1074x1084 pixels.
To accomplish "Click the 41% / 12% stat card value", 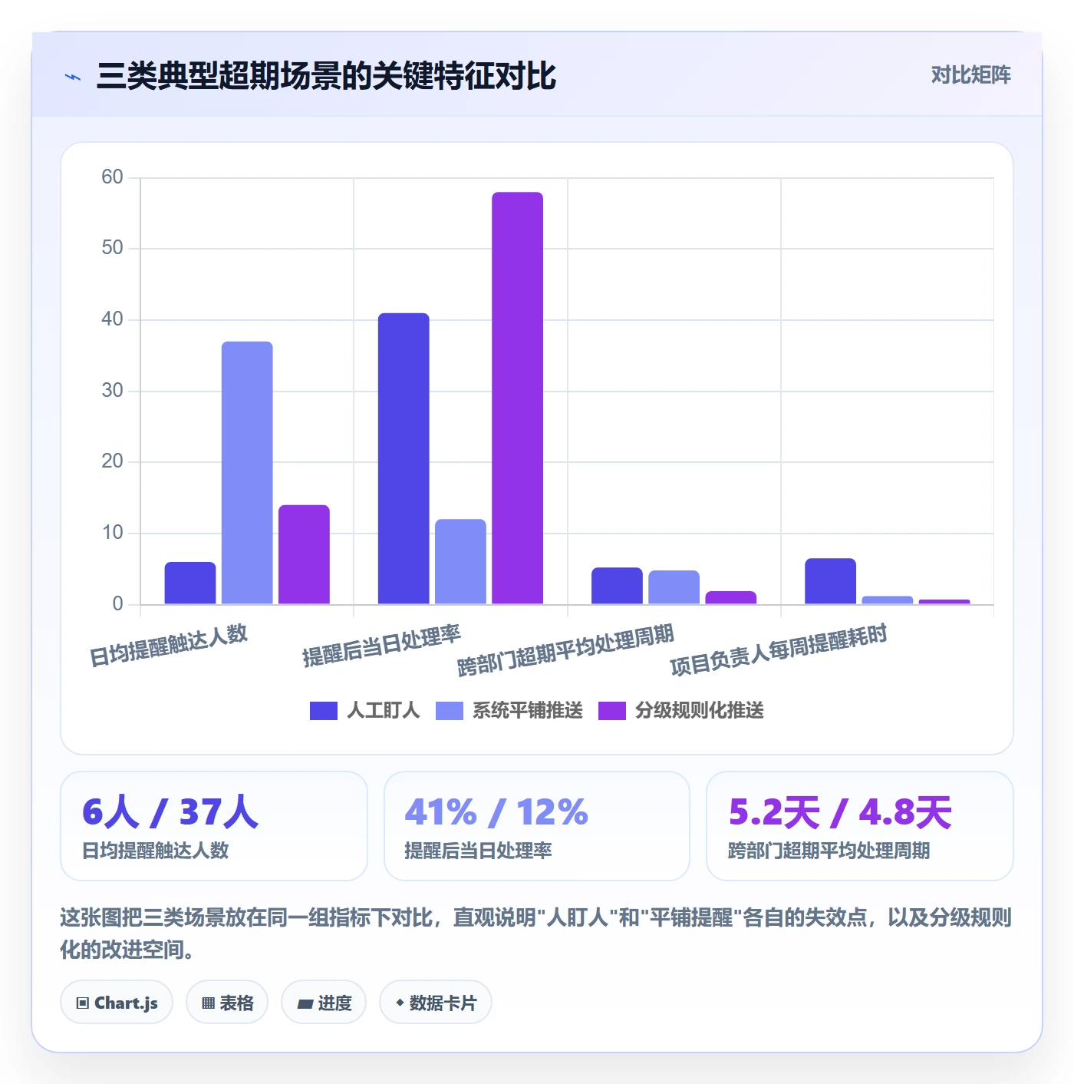I will click(496, 812).
